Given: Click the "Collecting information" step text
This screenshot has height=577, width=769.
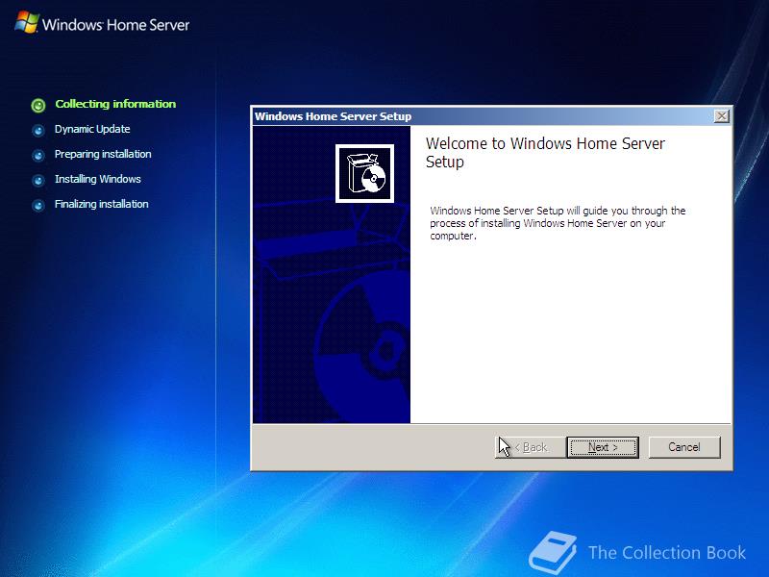Looking at the screenshot, I should (x=115, y=104).
